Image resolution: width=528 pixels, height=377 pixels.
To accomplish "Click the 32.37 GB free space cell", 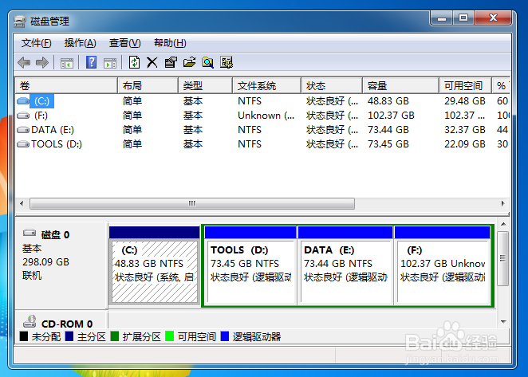I will tap(465, 130).
